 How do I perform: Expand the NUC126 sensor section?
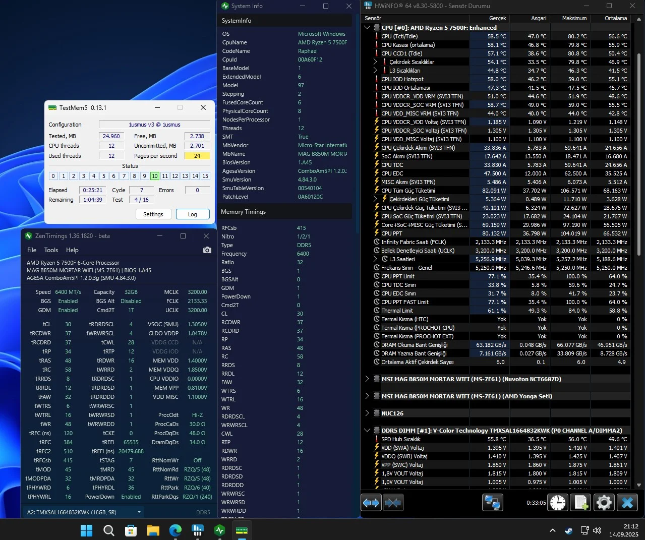click(x=367, y=413)
